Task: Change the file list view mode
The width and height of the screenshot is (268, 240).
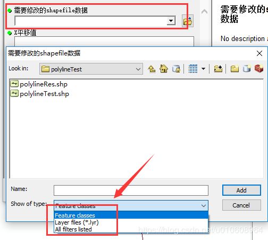Action: point(193,69)
